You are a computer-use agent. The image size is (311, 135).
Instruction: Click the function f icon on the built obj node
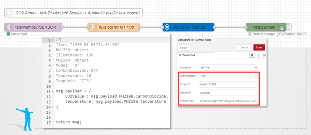pyautogui.click(x=92, y=27)
